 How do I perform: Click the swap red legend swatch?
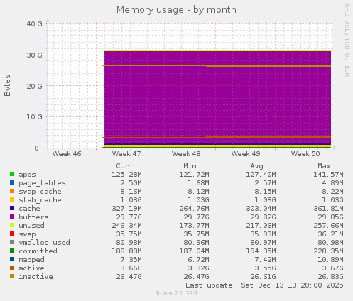(x=12, y=234)
